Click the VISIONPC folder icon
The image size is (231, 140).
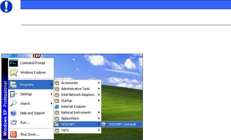click(x=57, y=124)
